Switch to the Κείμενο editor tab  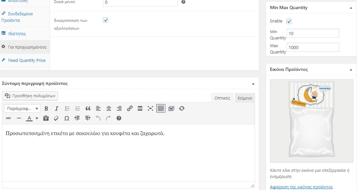click(245, 98)
